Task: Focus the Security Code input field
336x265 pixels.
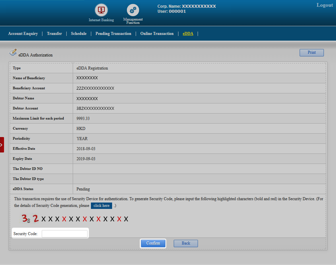Action: point(64,234)
